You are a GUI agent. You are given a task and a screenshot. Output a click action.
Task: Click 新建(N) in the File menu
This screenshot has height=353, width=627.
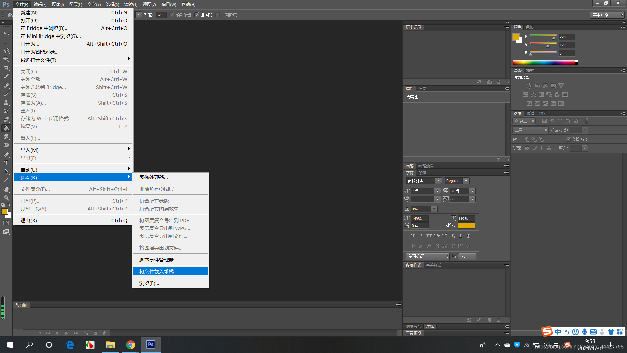(x=31, y=12)
